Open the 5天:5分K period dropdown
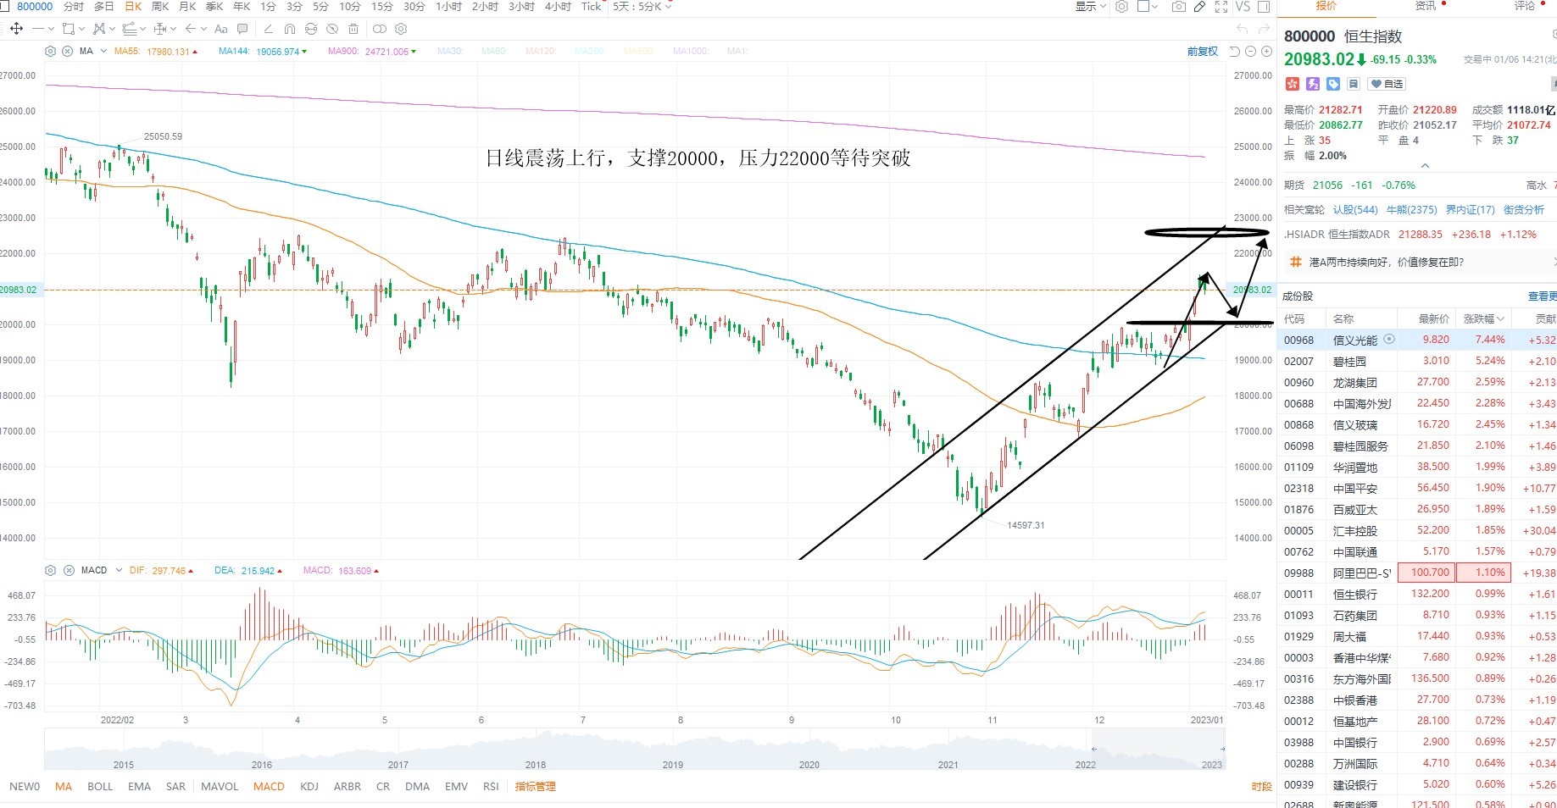 pyautogui.click(x=642, y=7)
